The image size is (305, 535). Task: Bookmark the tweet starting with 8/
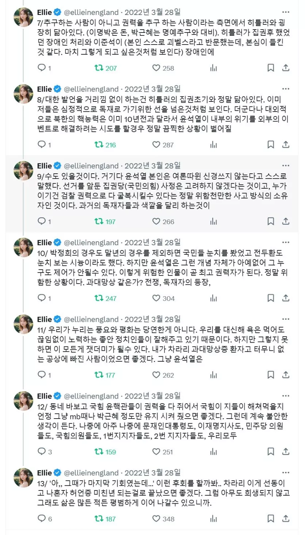271,145
